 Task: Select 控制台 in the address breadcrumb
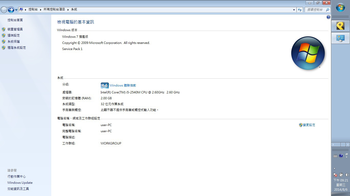coord(33,9)
